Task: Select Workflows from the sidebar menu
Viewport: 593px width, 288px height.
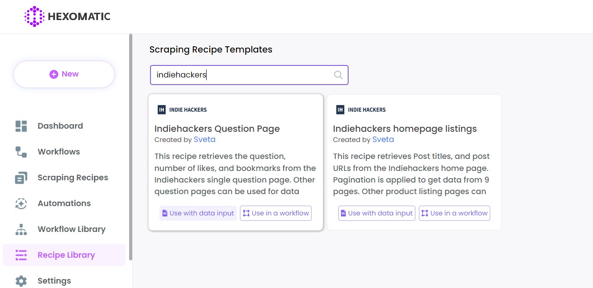Action: tap(58, 151)
